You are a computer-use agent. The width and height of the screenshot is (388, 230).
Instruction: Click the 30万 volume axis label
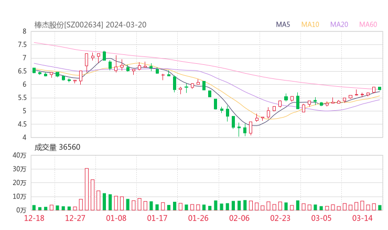(x=19, y=169)
